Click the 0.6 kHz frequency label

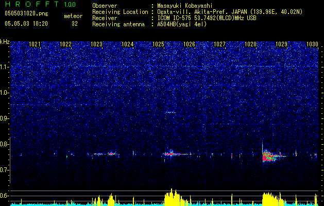tap(5, 196)
